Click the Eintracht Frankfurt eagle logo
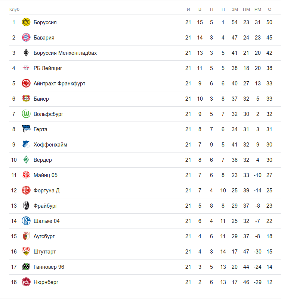The height and width of the screenshot is (299, 281). point(26,84)
